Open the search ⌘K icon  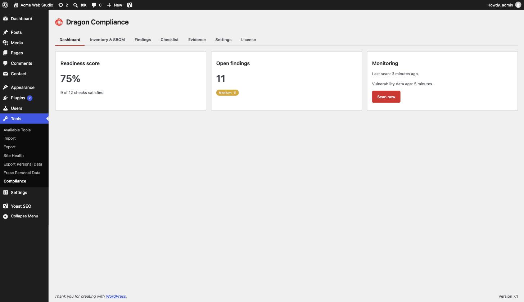point(75,5)
